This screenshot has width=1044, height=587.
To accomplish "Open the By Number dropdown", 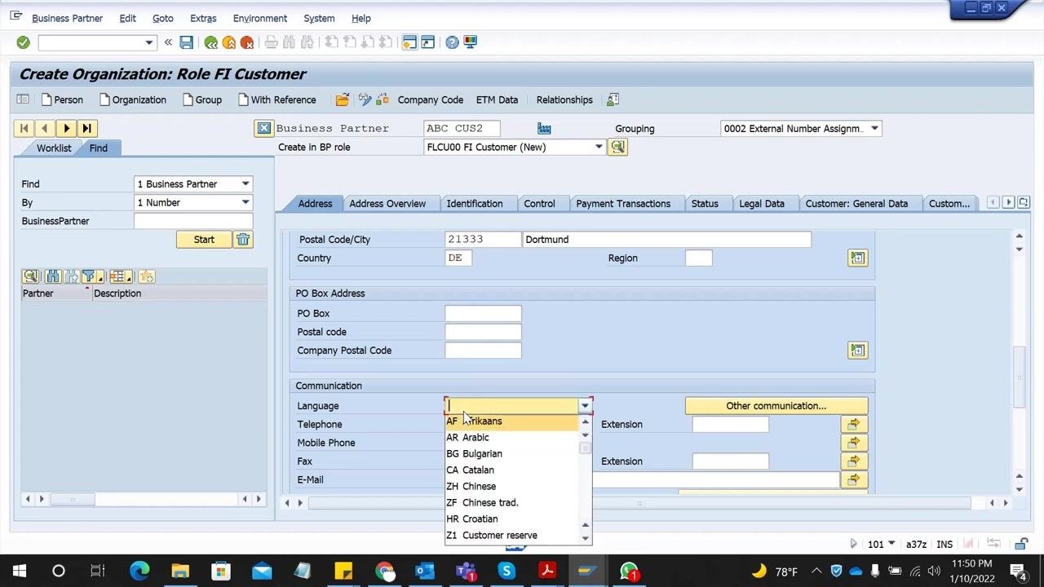I will click(x=245, y=202).
